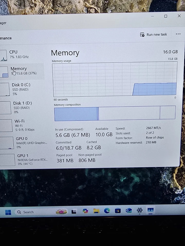This screenshot has height=246, width=185.
Task: Maximize the Task Manager window
Action: 166,16
